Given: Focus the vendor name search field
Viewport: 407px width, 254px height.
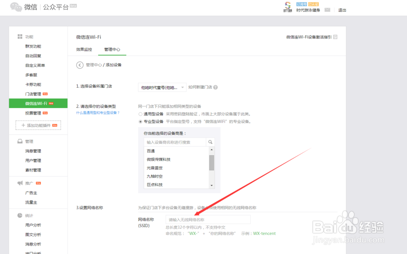Looking at the screenshot, I should [x=175, y=142].
